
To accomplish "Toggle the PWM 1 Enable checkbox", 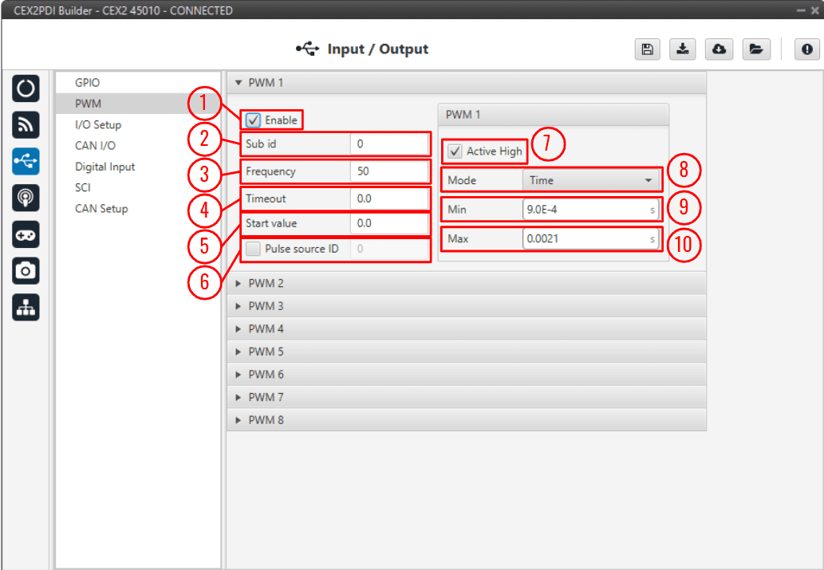I will click(x=254, y=120).
